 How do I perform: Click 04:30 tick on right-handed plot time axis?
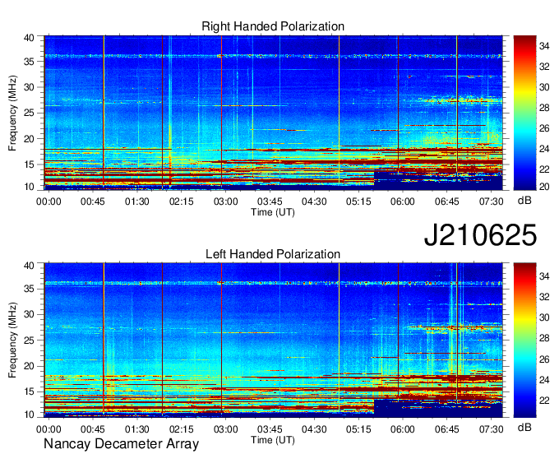coord(314,202)
